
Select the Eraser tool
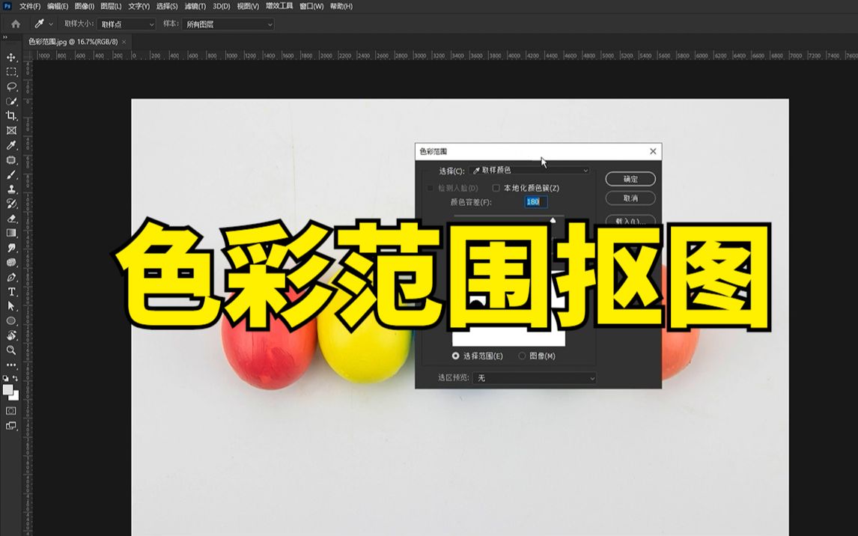click(11, 219)
